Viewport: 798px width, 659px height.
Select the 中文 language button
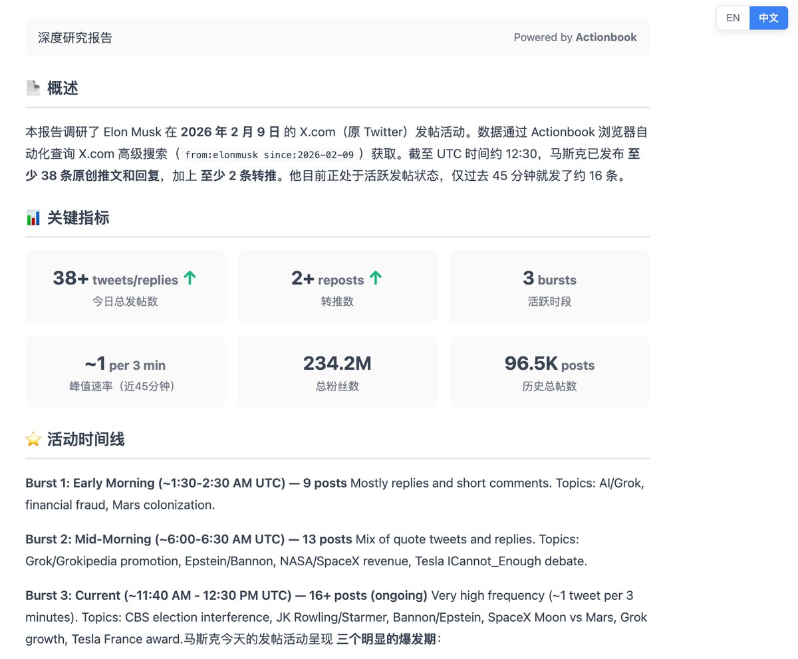(769, 18)
